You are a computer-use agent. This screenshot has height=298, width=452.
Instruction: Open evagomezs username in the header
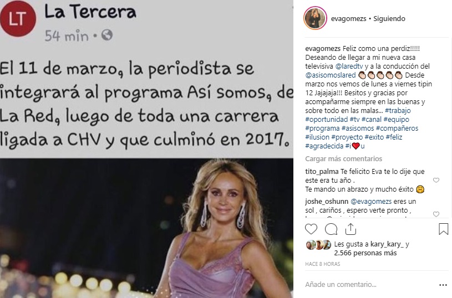348,19
